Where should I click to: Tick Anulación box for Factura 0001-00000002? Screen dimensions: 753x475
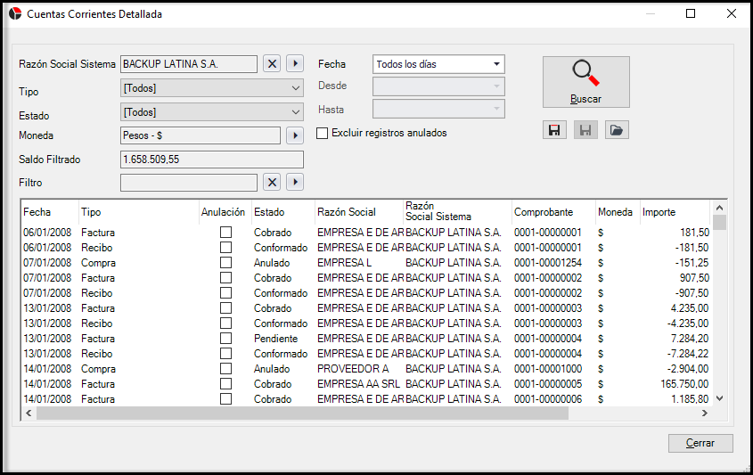[x=225, y=278]
